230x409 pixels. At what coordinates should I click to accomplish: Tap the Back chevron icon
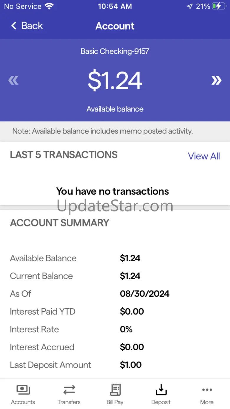pos(14,26)
